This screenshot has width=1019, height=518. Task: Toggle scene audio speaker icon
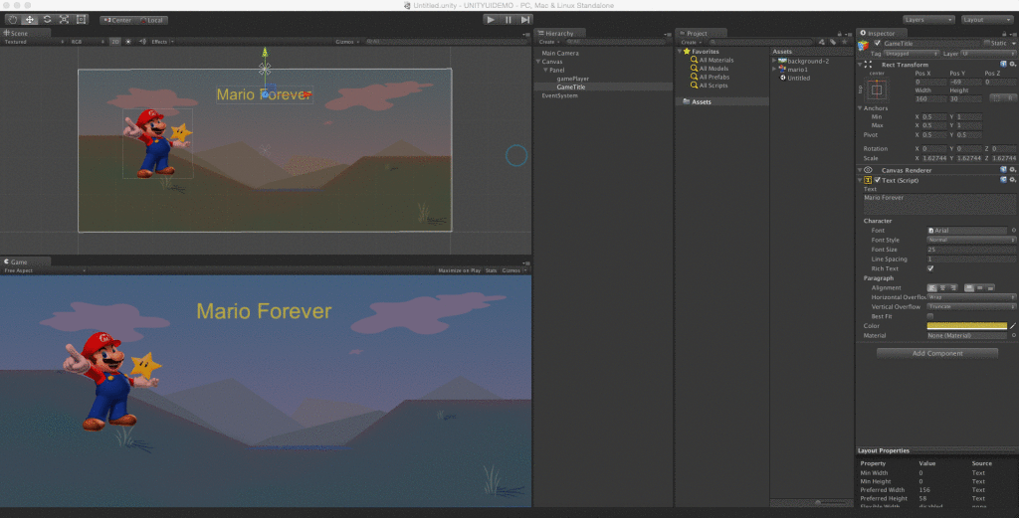[x=143, y=42]
